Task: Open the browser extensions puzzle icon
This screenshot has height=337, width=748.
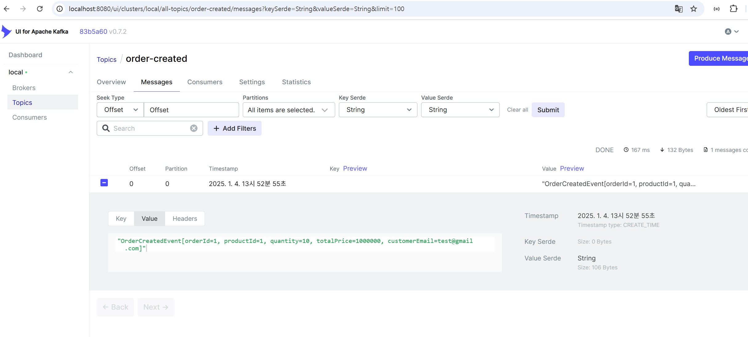Action: pyautogui.click(x=734, y=9)
